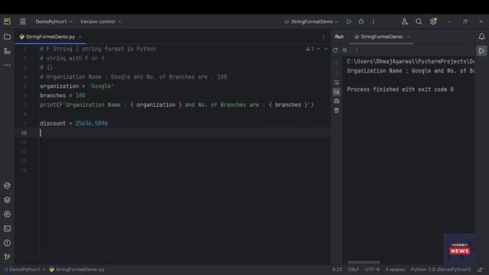Show more tool windows ellipsis

click(x=7, y=65)
